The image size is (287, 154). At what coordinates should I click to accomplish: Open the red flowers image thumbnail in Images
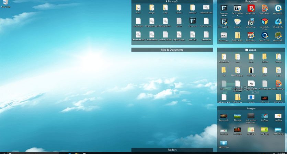238,131
